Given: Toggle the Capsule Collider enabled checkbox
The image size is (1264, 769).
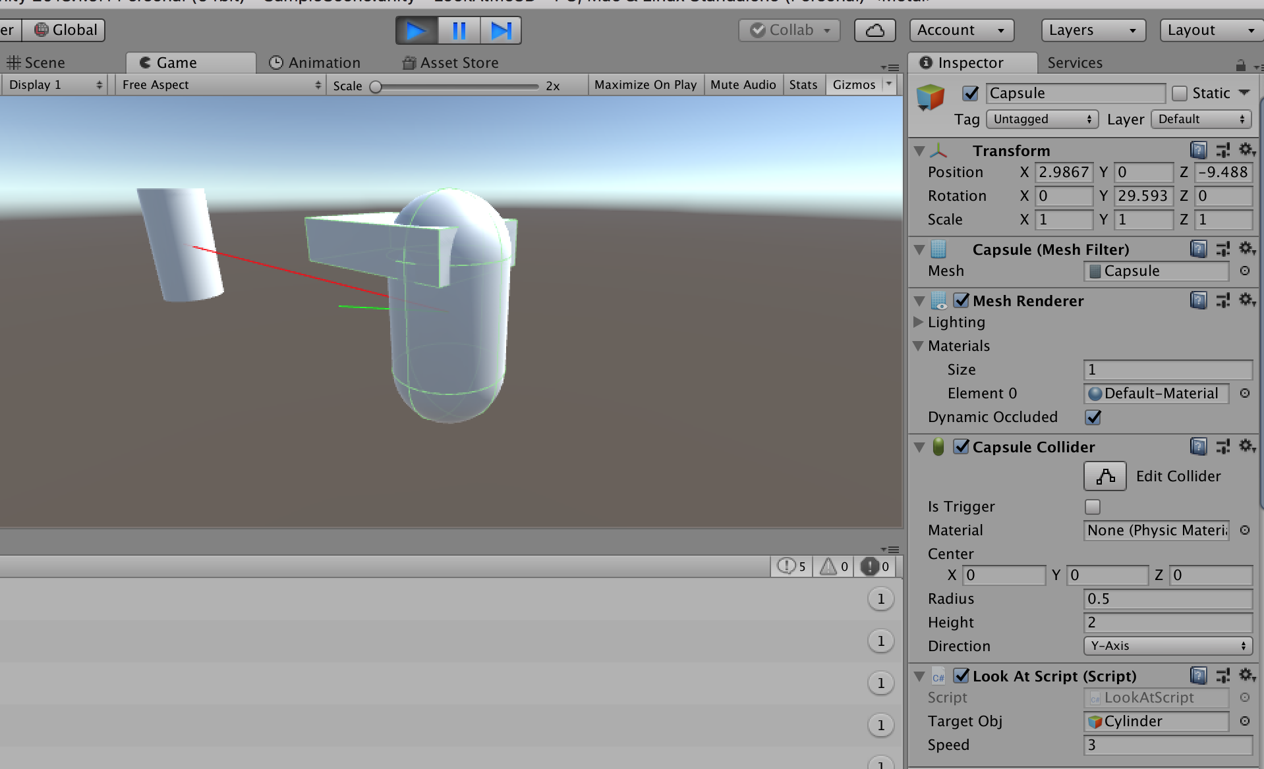Looking at the screenshot, I should pos(962,446).
